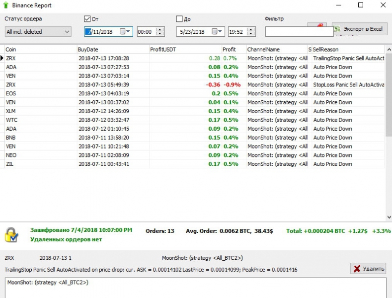The width and height of the screenshot is (392, 298).
Task: Click the Total +0.000204 BTC summary text
Action: 338,231
